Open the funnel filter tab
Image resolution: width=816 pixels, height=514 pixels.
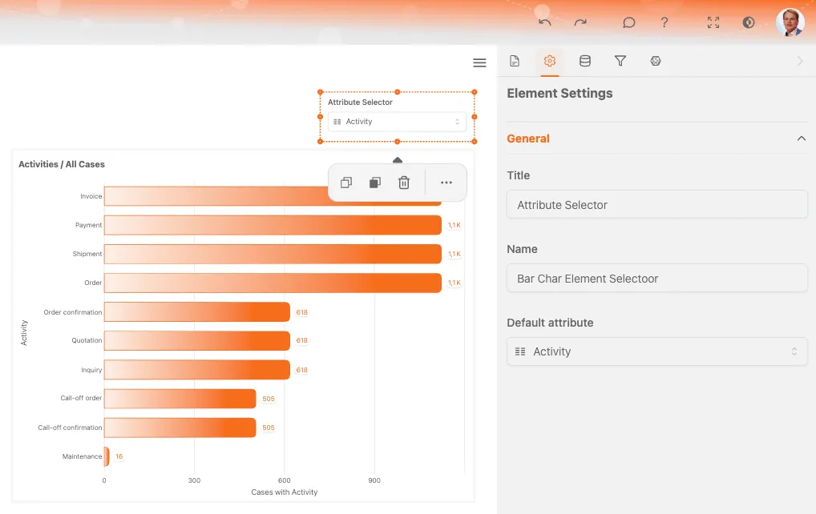click(620, 61)
